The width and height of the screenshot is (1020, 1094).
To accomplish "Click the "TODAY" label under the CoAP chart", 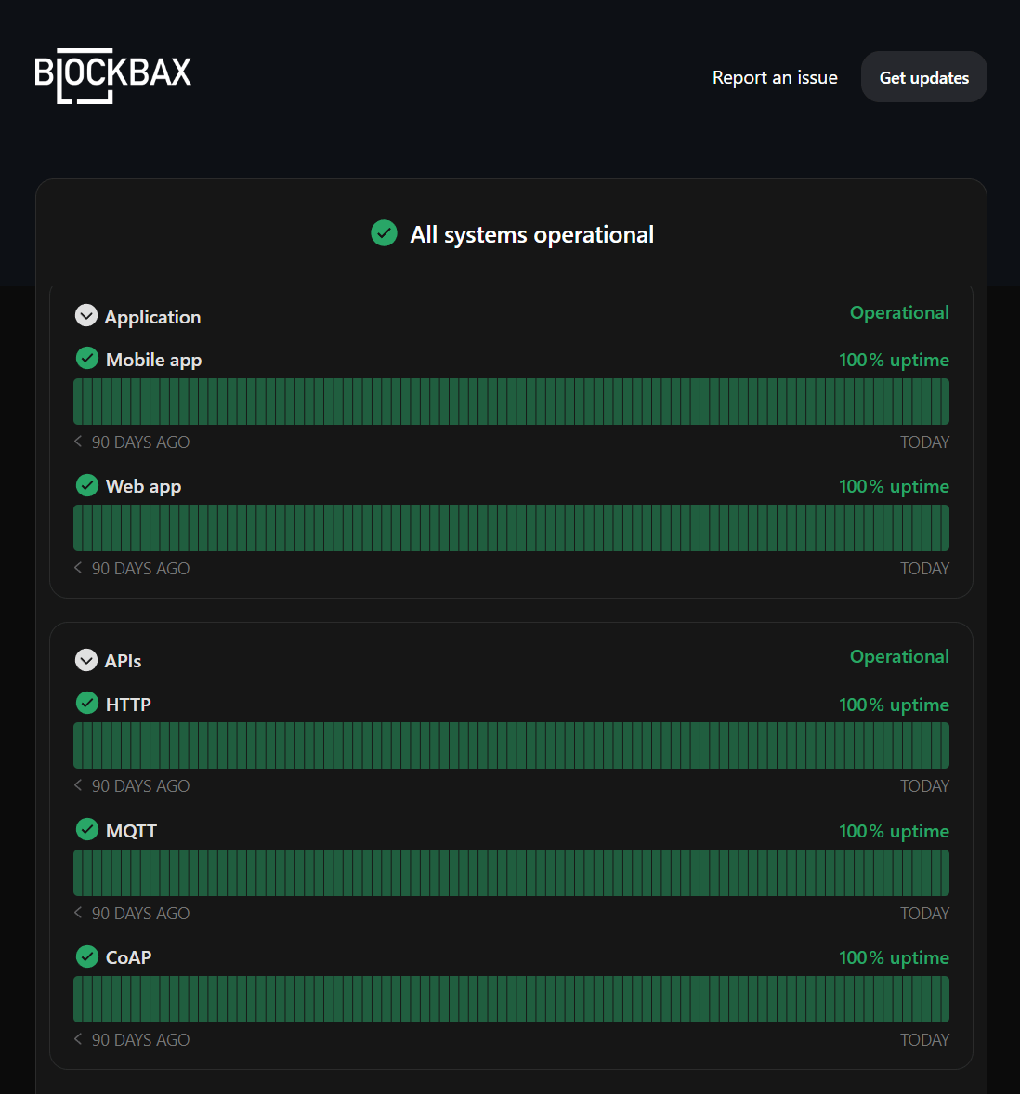I will coord(924,1039).
